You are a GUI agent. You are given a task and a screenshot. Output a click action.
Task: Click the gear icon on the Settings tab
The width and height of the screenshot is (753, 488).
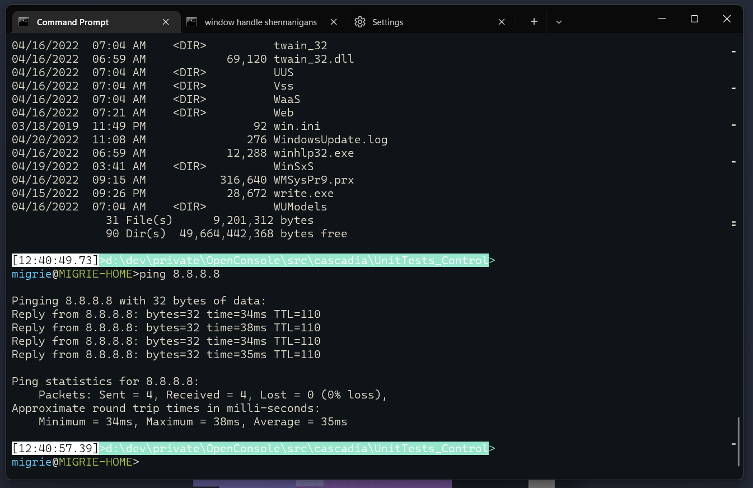[x=360, y=22]
